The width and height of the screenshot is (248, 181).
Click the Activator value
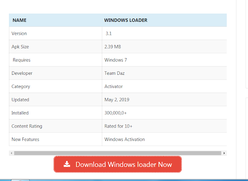coord(114,86)
